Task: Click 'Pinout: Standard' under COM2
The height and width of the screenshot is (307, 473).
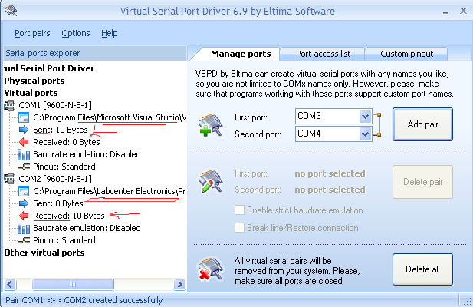Action: click(x=64, y=240)
